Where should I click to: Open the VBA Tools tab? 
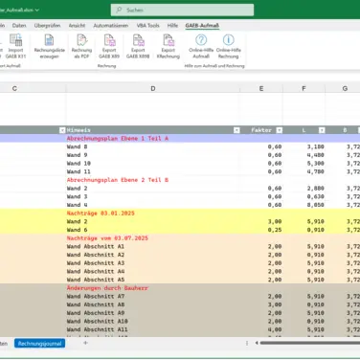(x=147, y=26)
